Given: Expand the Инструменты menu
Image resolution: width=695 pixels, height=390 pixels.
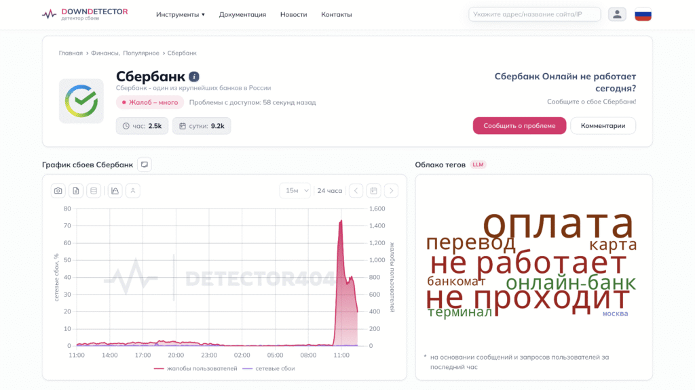Looking at the screenshot, I should (x=179, y=14).
